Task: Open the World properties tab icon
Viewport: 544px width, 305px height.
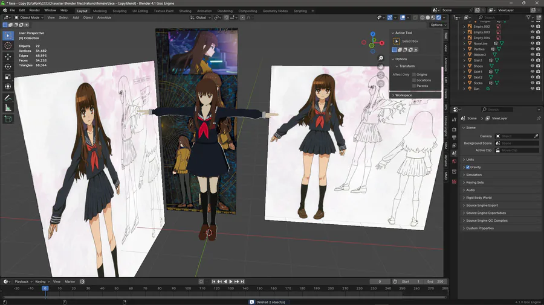Action: point(454,161)
